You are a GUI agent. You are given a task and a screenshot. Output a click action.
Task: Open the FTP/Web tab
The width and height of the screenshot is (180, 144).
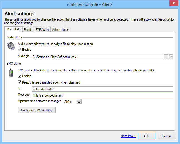point(42,30)
